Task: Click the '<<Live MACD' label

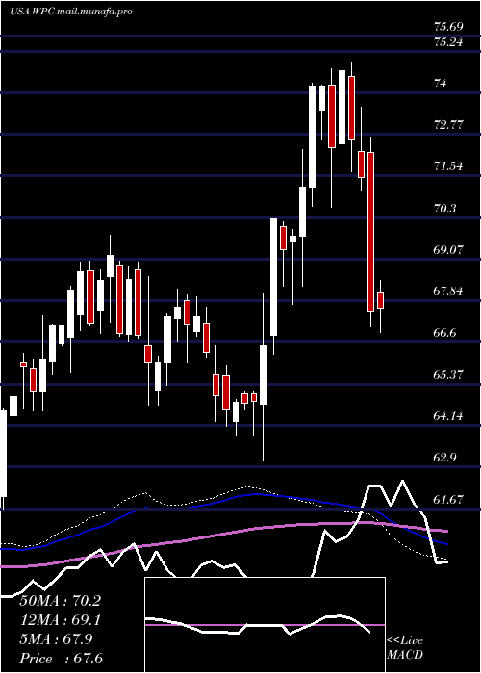Action: point(405,647)
